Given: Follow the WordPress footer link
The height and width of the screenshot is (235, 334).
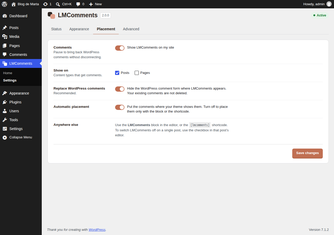Looking at the screenshot, I should point(97,230).
